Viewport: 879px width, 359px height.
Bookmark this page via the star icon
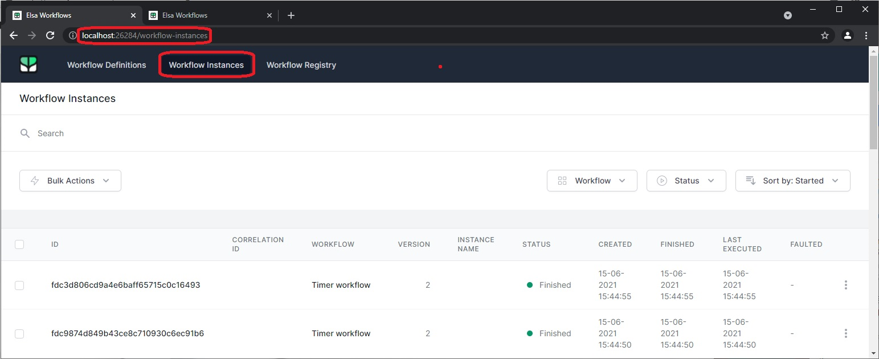click(x=824, y=35)
